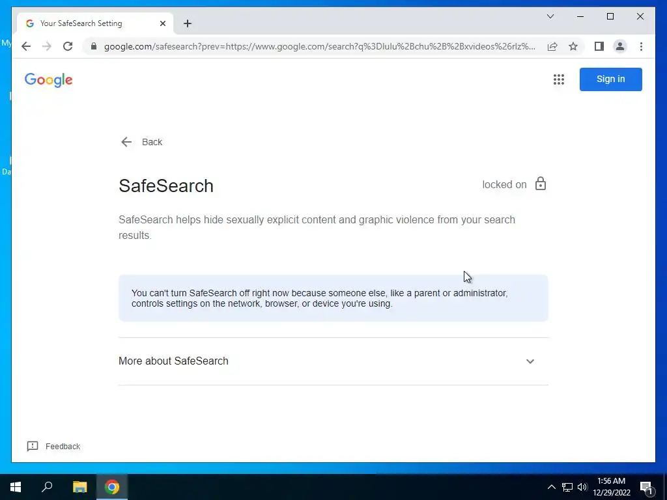667x500 pixels.
Task: Click the SafeSearch locked padlock icon
Action: [540, 184]
